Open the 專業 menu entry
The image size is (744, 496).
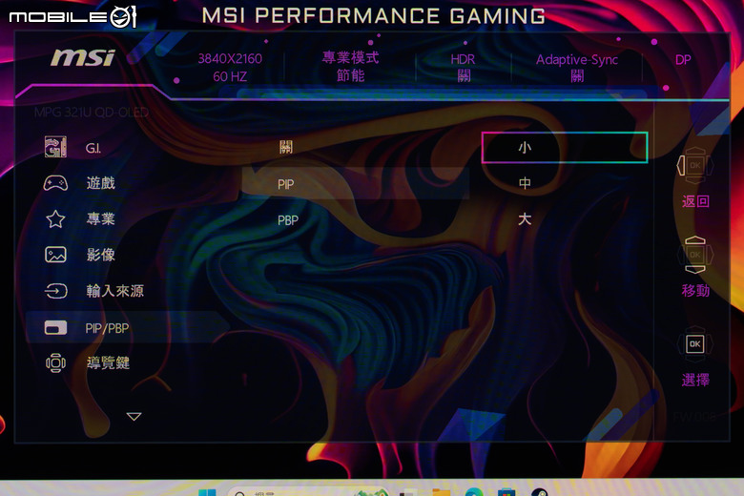point(100,218)
